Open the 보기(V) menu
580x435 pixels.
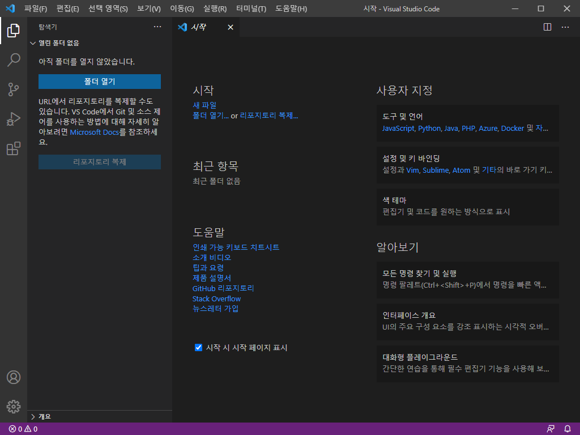[149, 8]
